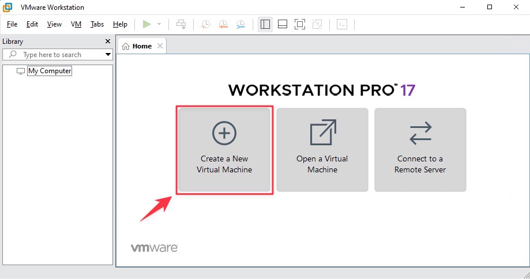This screenshot has width=530, height=279.
Task: Click the VMware Workstation title bar app icon
Action: 7,7
